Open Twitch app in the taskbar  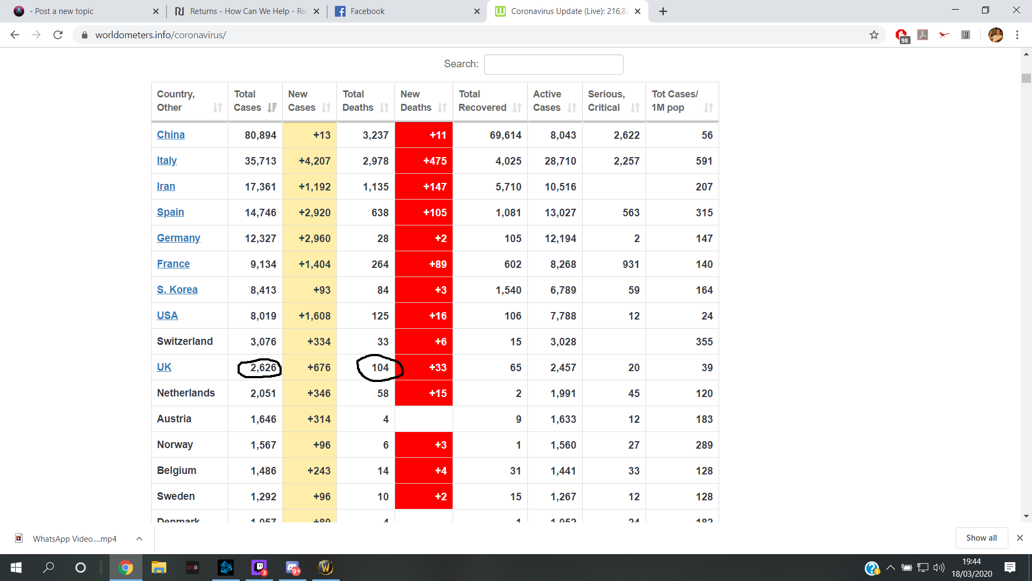[259, 568]
